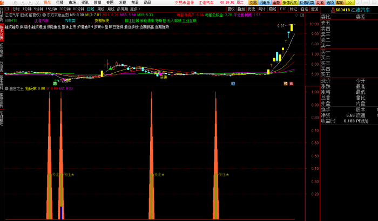378x221 pixels.
Task: Click the 全撤 cancel-all orders button
Action: (x=276, y=3)
